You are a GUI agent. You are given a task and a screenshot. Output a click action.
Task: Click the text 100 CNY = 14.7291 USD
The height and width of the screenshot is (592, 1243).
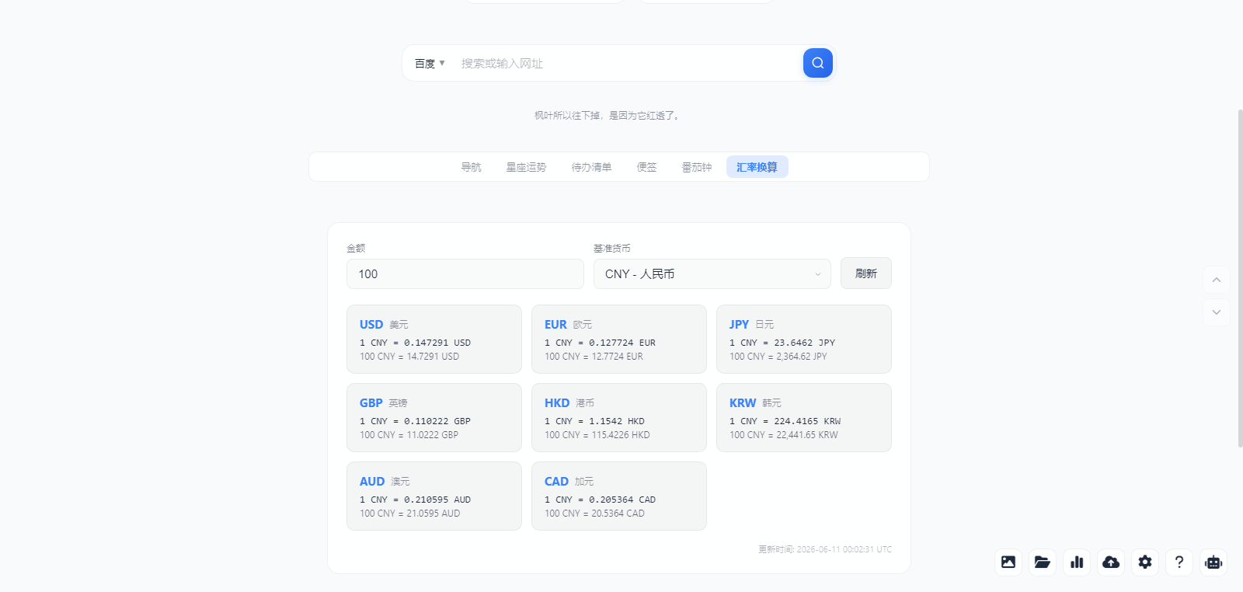[409, 357]
